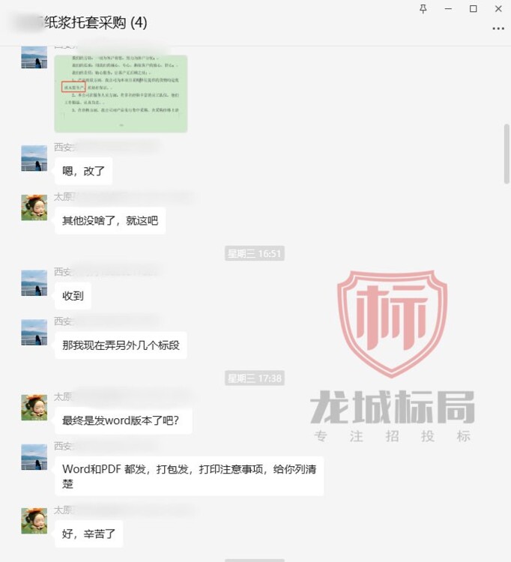The height and width of the screenshot is (562, 511).
Task: Click the avatar beside "其他没啥了，就这吧"
Action: (34, 208)
